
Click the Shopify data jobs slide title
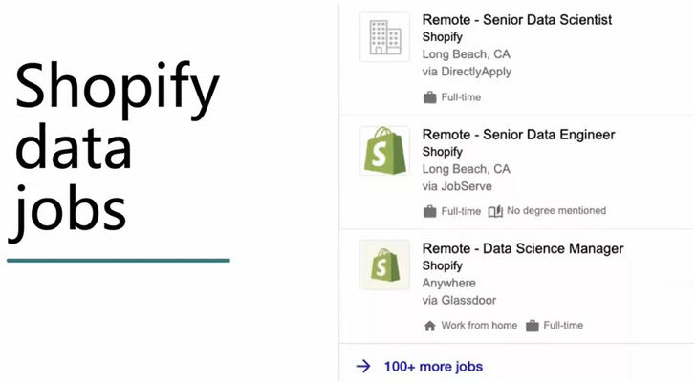point(117,148)
